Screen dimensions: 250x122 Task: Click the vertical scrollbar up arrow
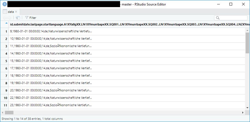click(247, 30)
